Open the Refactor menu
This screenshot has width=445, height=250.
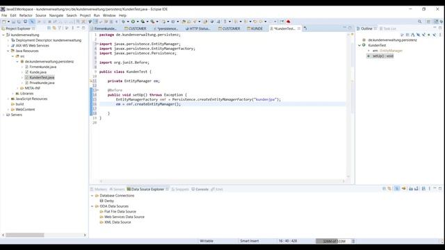tap(26, 15)
